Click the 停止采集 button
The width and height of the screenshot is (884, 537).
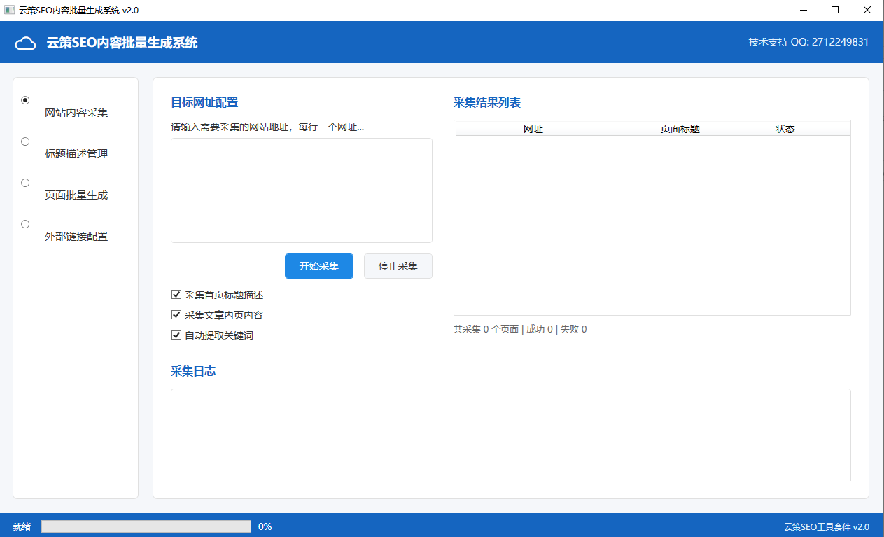(x=398, y=266)
